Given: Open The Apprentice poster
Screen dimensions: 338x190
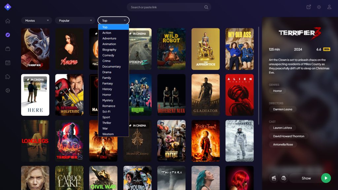Looking at the screenshot, I should click(x=205, y=49).
